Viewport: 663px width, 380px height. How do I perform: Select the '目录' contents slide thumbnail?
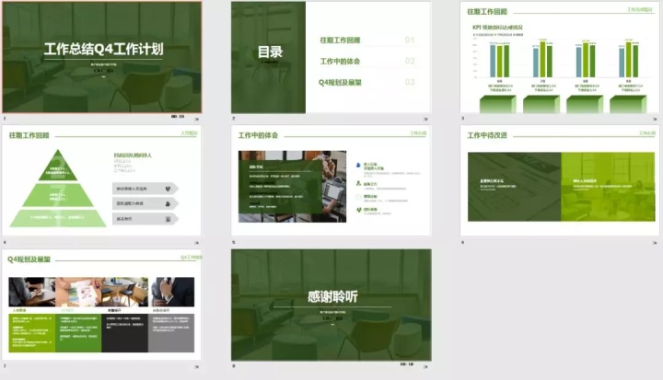[x=331, y=57]
